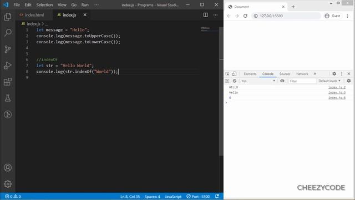Expand more DevTools tabs chevron
The width and height of the screenshot is (355, 200).
pos(315,74)
